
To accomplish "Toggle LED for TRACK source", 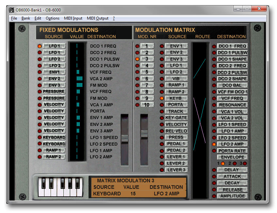I will [162, 111].
